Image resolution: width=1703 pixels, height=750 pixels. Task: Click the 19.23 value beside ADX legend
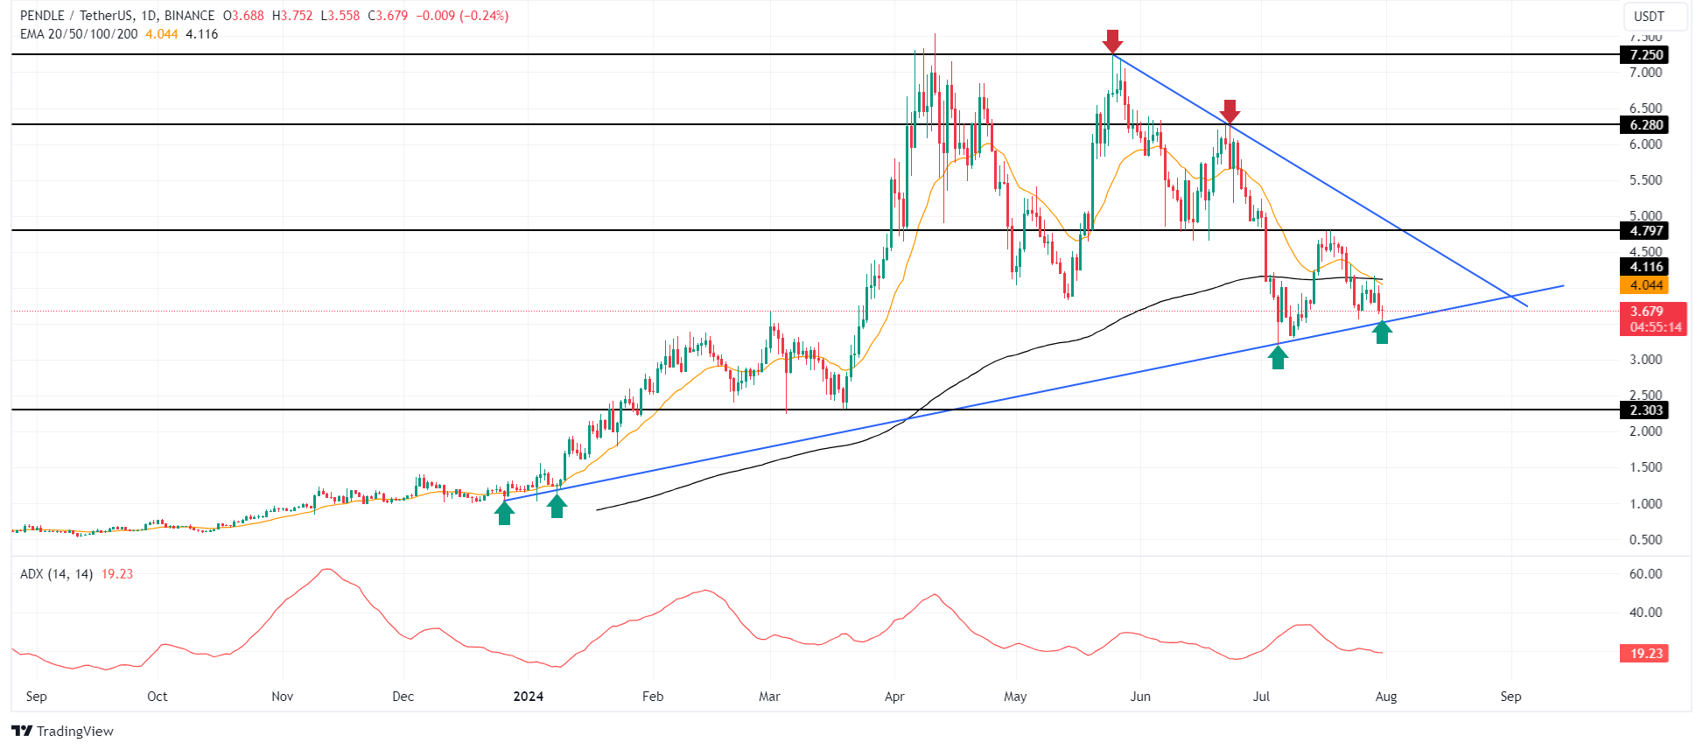117,574
